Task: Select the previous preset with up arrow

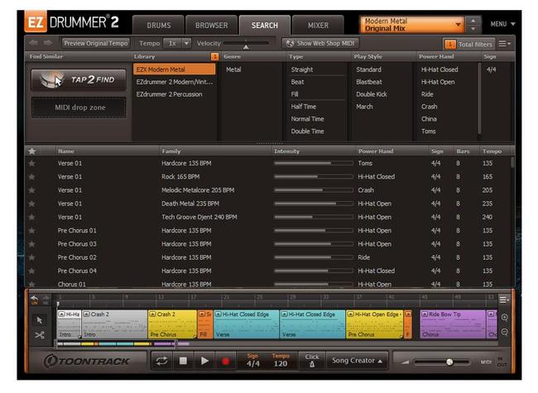Action: 473,21
